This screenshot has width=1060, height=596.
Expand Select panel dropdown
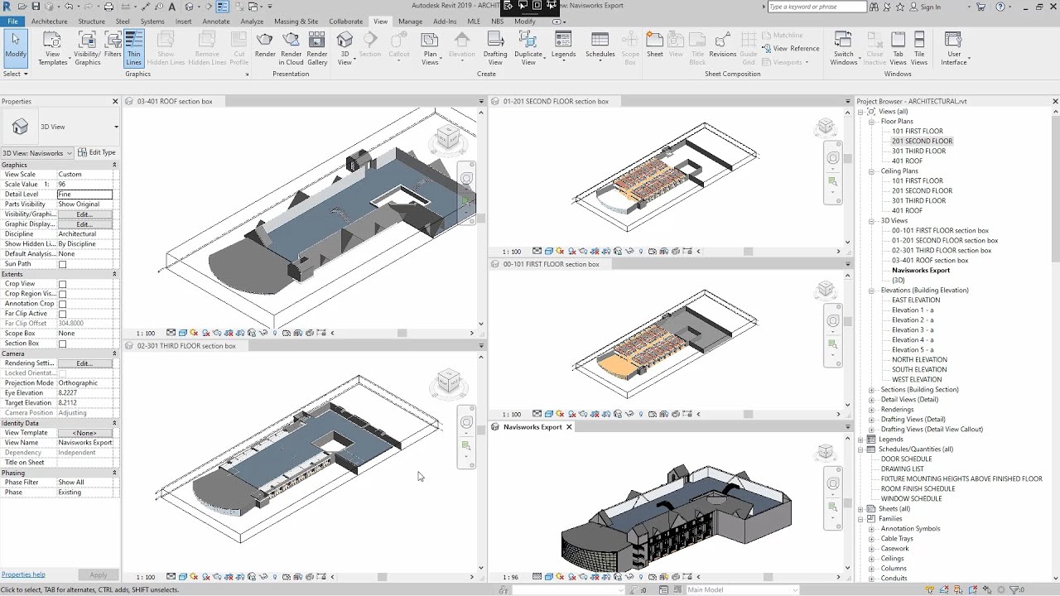coord(15,74)
